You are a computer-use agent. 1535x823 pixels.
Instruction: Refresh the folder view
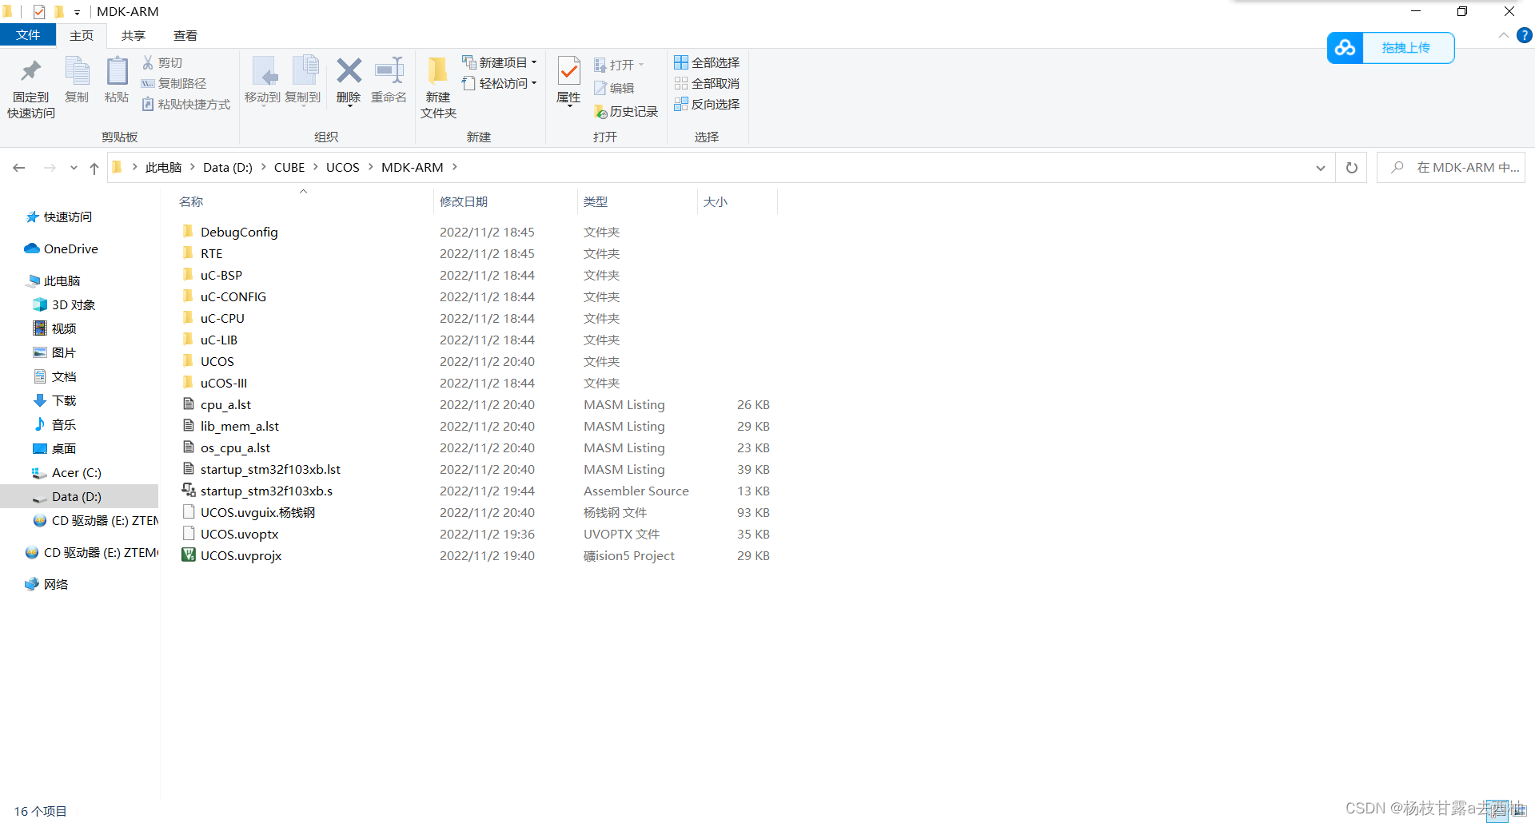click(1352, 168)
